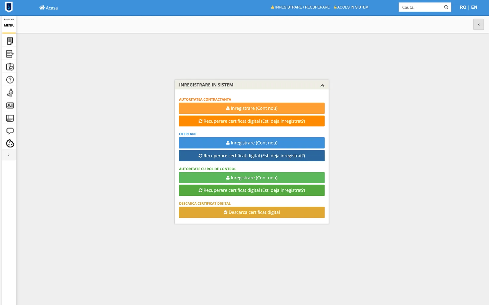This screenshot has width=489, height=305.
Task: Click the AUTORITATE CU ROL DE CONTROL heading
Action: click(x=208, y=169)
